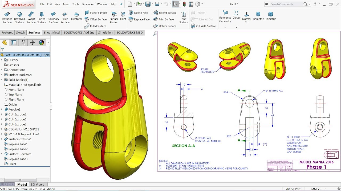Click the New document icon

click(x=130, y=4)
